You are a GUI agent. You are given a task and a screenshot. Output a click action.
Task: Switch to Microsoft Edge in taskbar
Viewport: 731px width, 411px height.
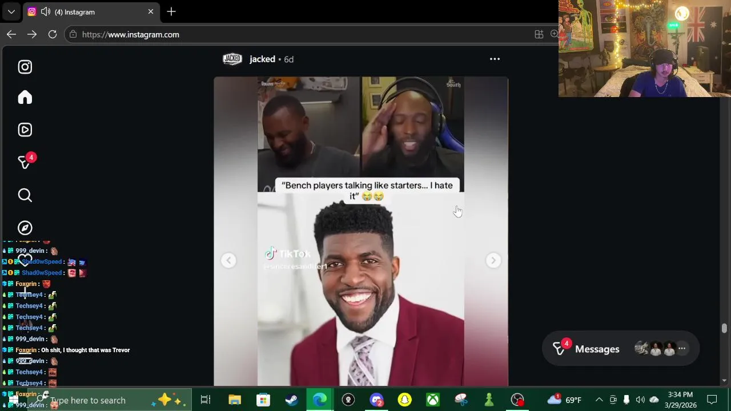pyautogui.click(x=320, y=400)
